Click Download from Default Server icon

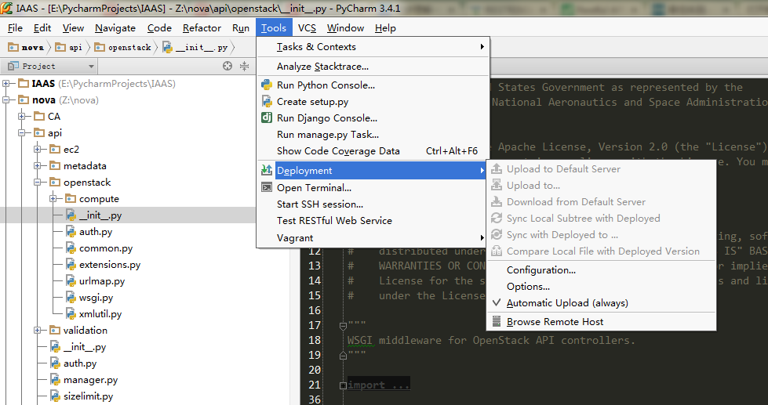[x=497, y=201]
